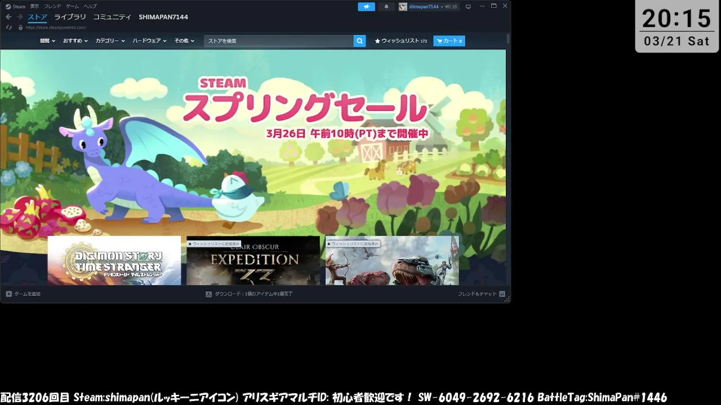Open the ヘルプ menu
Viewport: 721px width, 405px height.
tap(90, 6)
